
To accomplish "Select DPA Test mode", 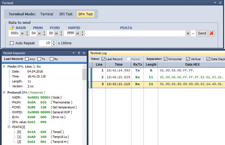I will point(85,14).
